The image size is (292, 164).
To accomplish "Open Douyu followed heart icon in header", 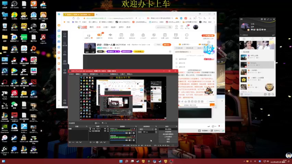I will click(182, 26).
